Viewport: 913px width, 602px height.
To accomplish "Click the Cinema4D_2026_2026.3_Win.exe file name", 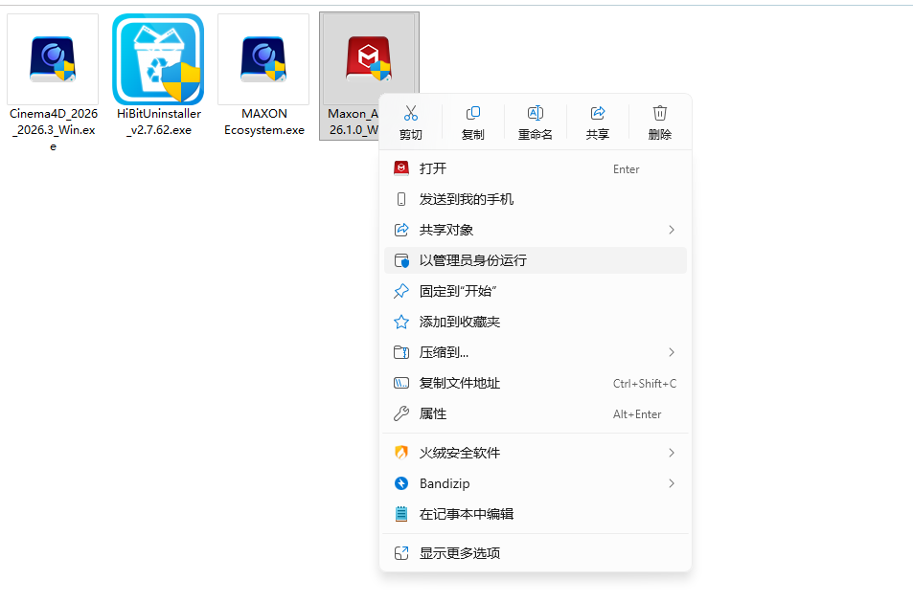I will click(x=53, y=130).
